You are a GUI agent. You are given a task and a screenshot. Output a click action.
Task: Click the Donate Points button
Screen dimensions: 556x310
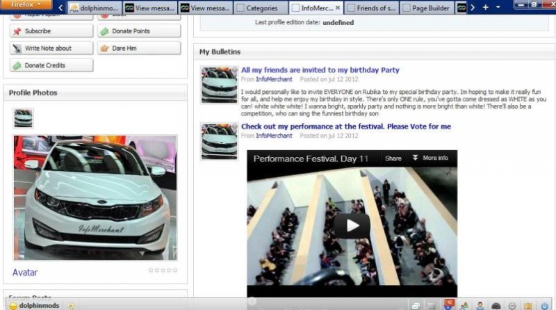click(139, 31)
